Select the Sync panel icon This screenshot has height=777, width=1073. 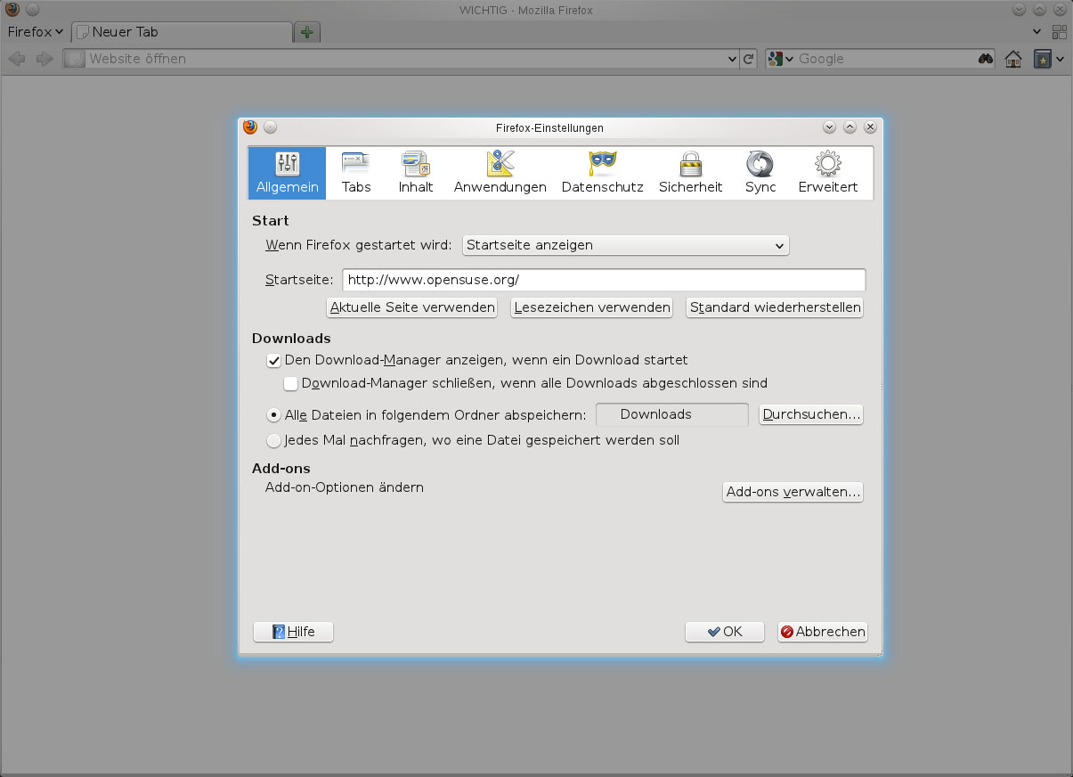pyautogui.click(x=760, y=171)
